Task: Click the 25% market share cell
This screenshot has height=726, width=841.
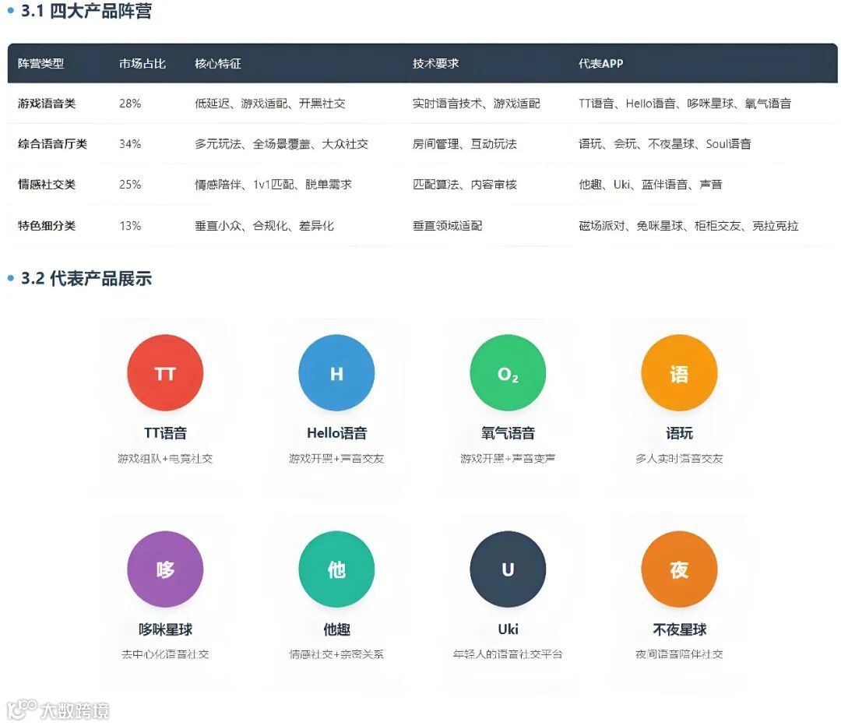Action: 130,185
